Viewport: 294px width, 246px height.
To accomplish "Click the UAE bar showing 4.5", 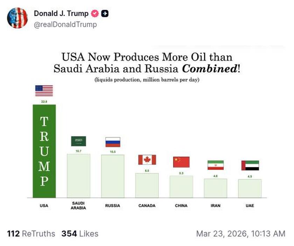I will click(x=250, y=189).
